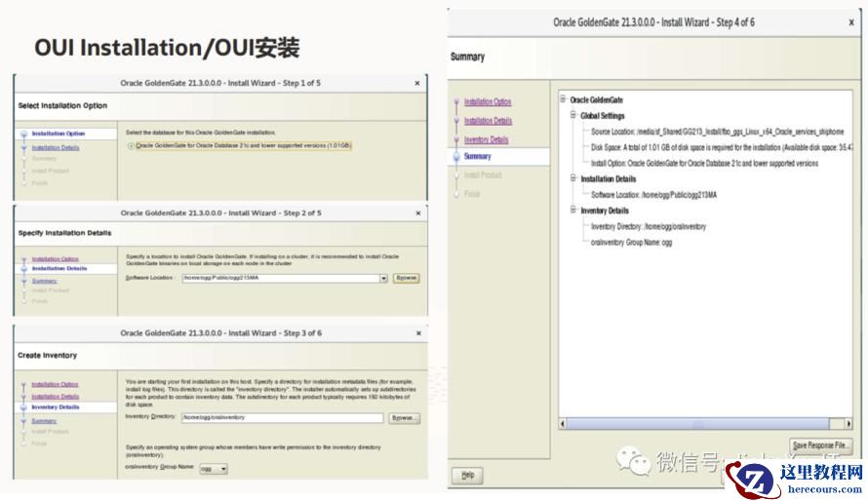Screen dimensions: 868x501
Task: Click Save Response File button
Action: [820, 445]
